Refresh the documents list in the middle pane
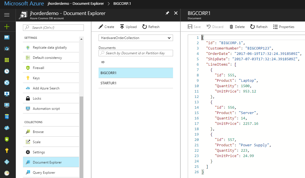The image size is (305, 178). pos(151,27)
